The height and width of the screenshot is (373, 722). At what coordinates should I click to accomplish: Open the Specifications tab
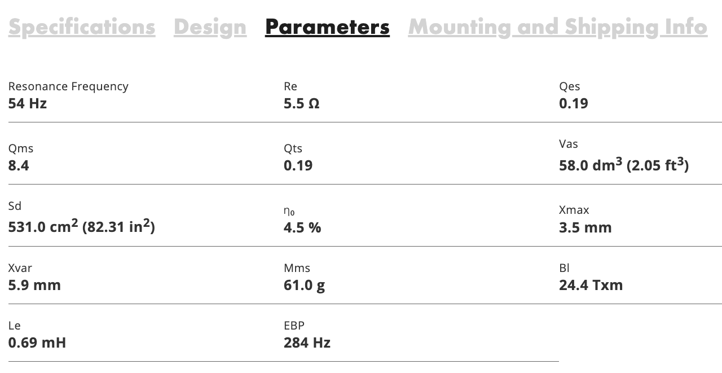pos(82,27)
